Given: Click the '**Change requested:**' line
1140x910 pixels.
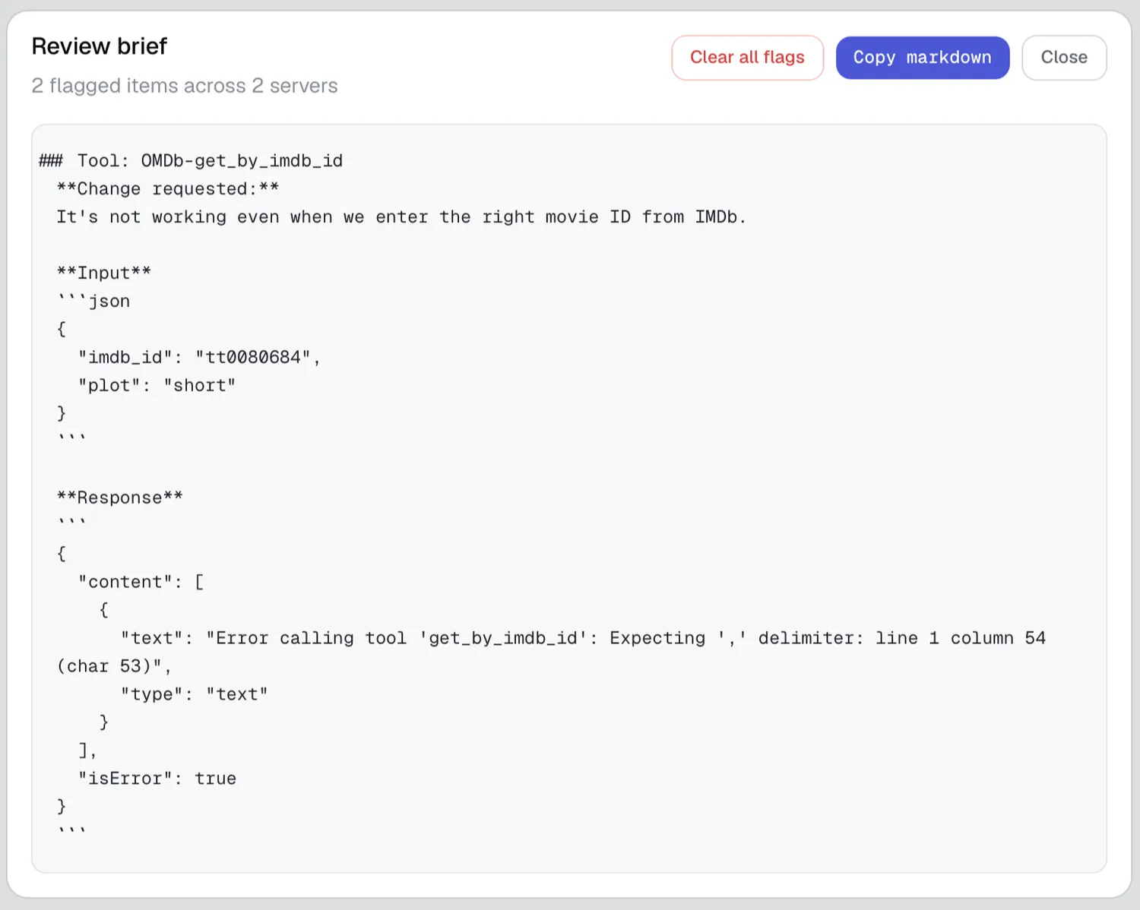Looking at the screenshot, I should coord(168,189).
